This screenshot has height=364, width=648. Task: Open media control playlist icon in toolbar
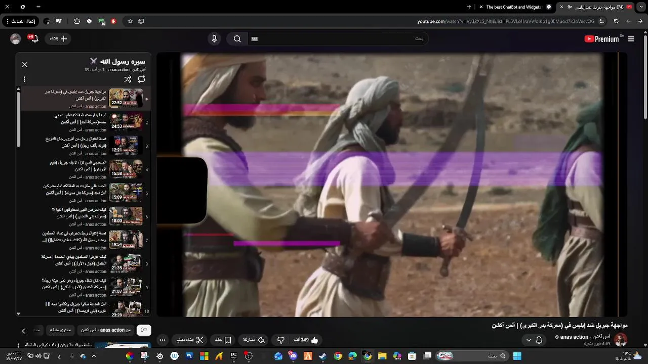(59, 21)
